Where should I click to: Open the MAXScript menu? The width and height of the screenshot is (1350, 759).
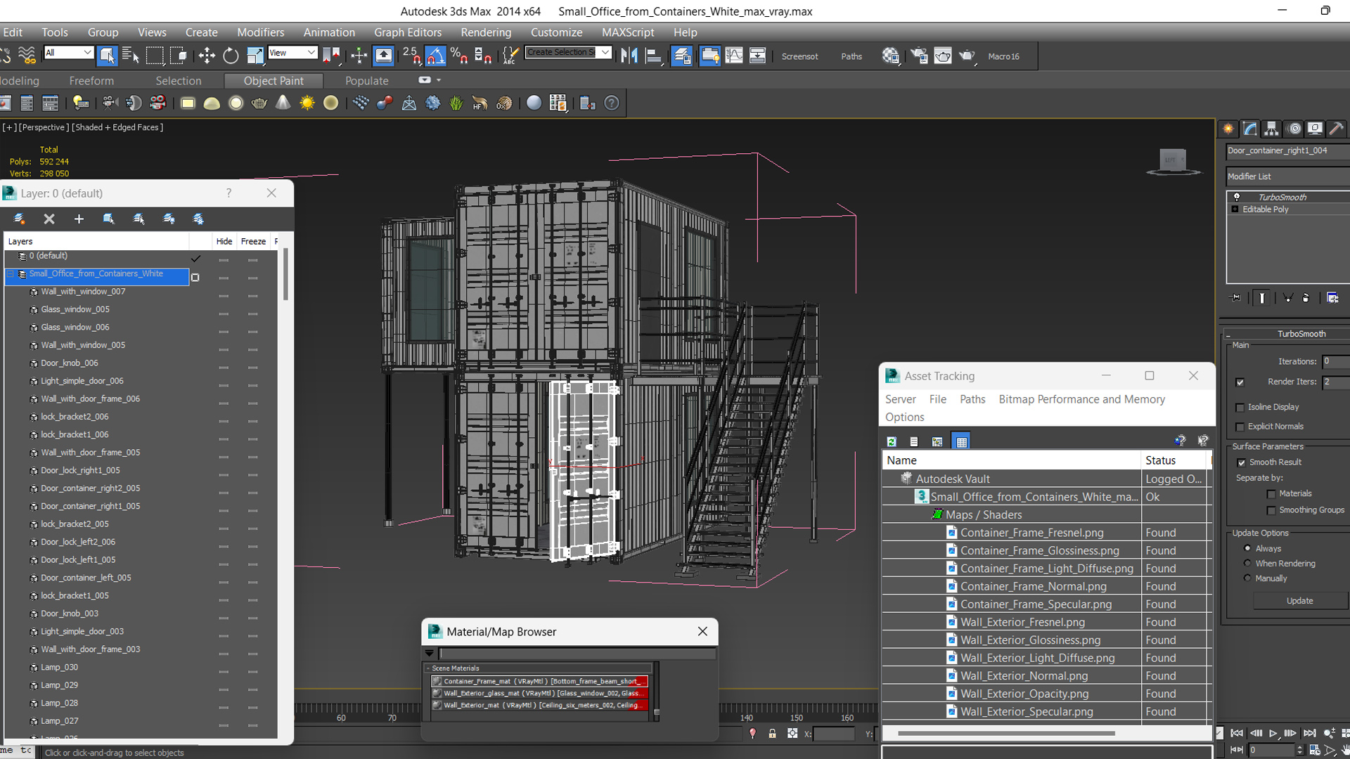click(628, 32)
